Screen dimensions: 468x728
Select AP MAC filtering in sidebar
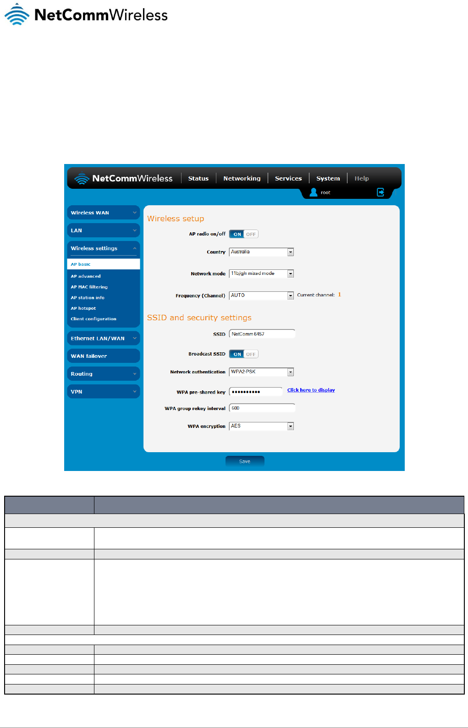89,287
